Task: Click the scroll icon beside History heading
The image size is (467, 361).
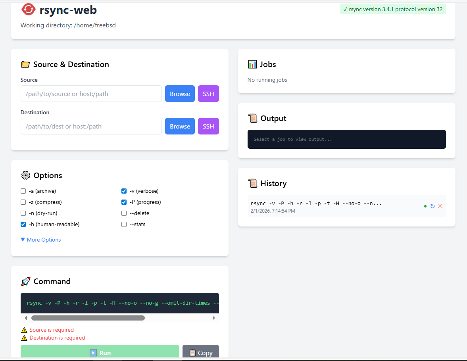Action: click(253, 183)
